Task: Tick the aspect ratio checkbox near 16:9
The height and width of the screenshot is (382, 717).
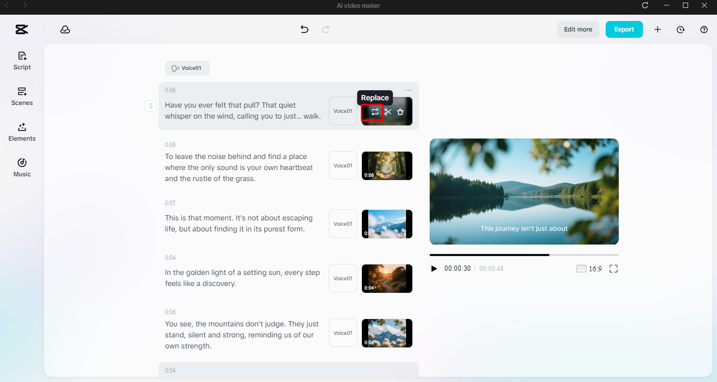Action: [581, 268]
